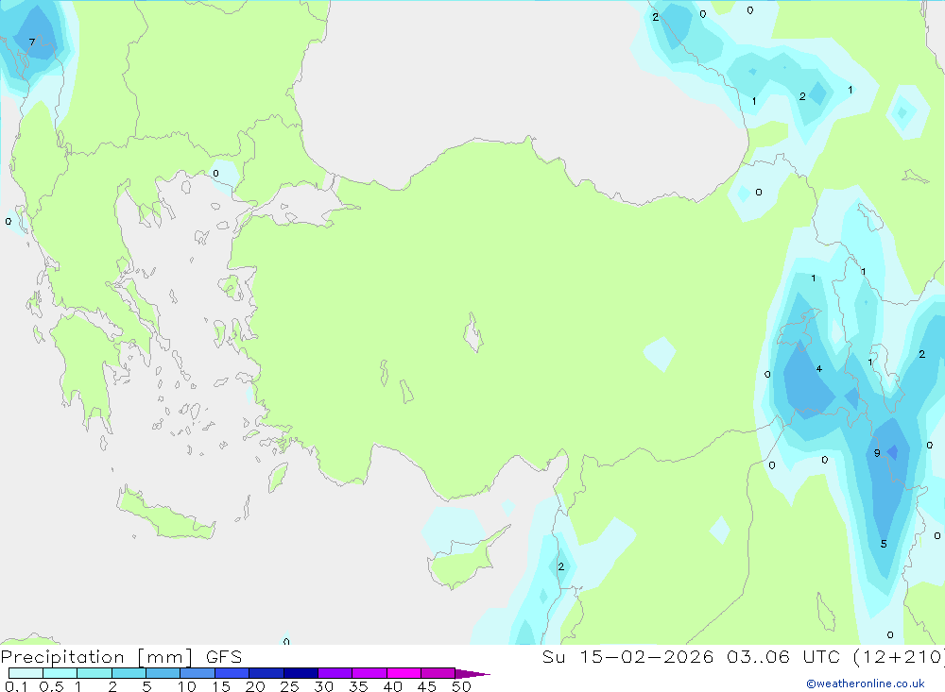Screen dimensions: 945x692
Task: Click the 'Precipitation [mm] GFS' title text
Action: click(x=121, y=656)
